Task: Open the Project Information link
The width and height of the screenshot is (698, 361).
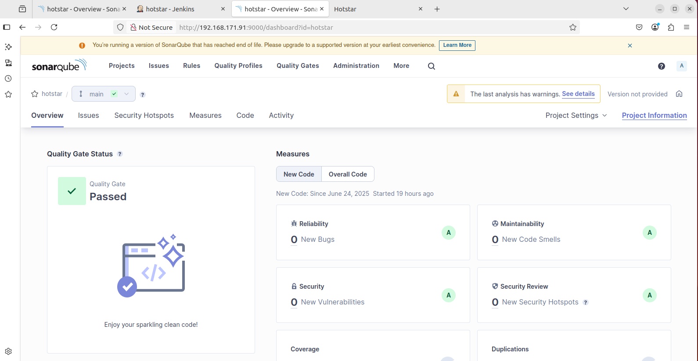Action: 654,115
